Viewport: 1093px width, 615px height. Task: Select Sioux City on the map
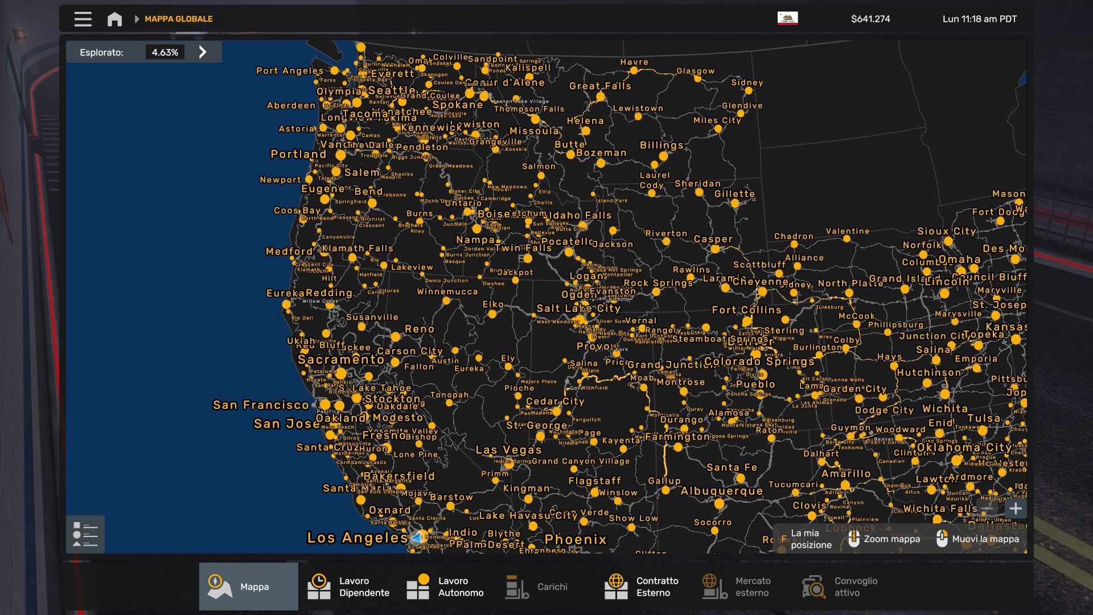(947, 231)
